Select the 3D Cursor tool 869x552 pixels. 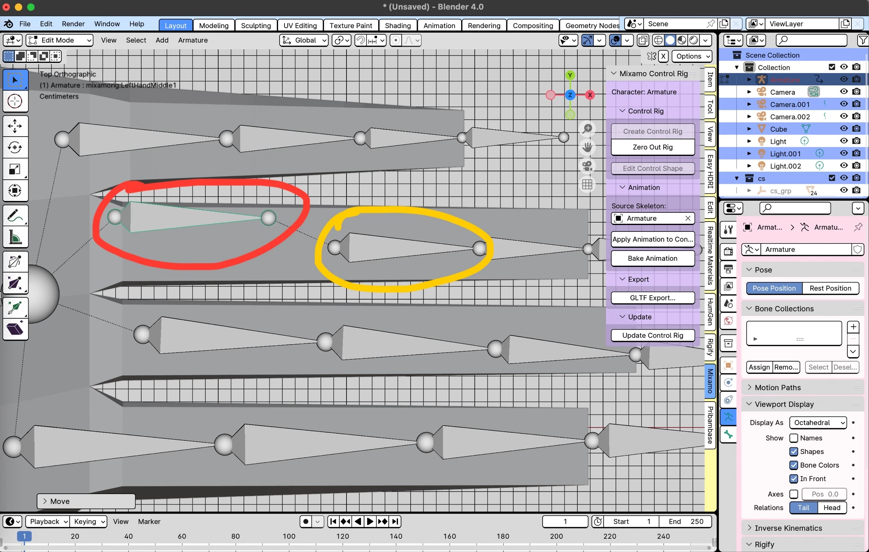pyautogui.click(x=15, y=101)
